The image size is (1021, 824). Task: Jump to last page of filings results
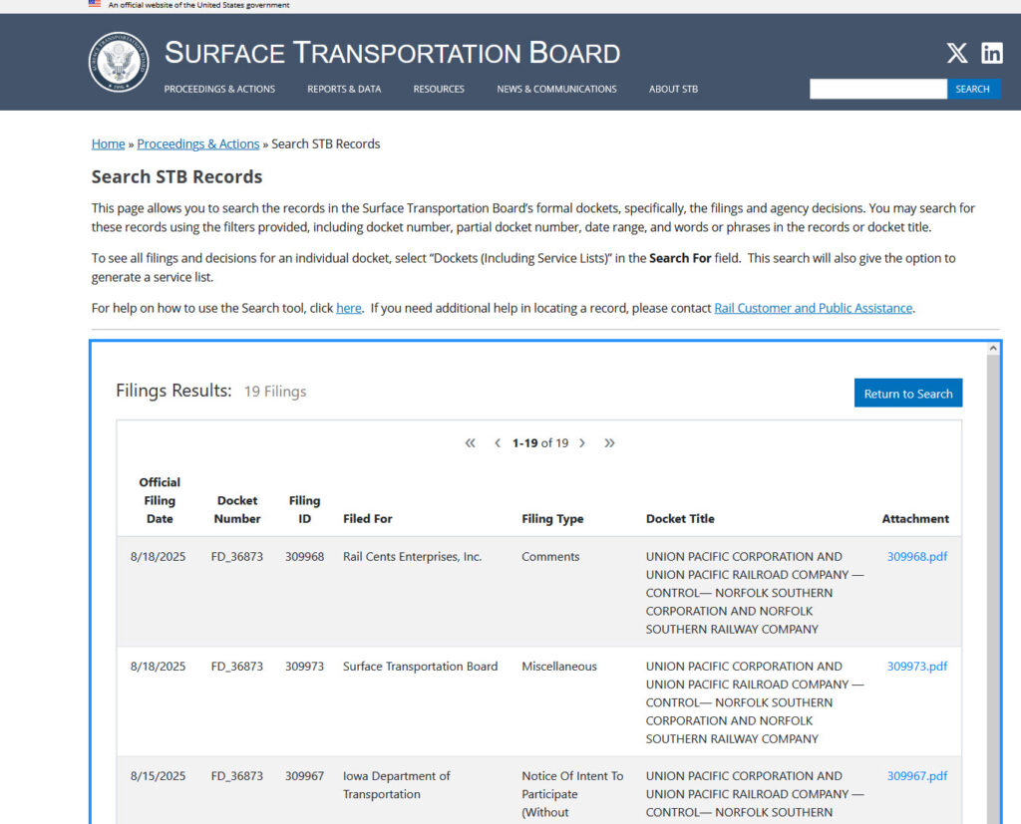click(x=609, y=443)
